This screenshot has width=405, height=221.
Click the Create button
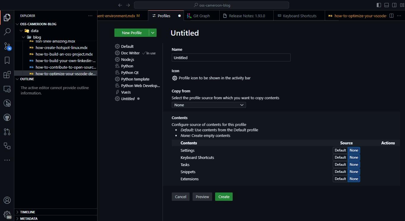point(224,197)
